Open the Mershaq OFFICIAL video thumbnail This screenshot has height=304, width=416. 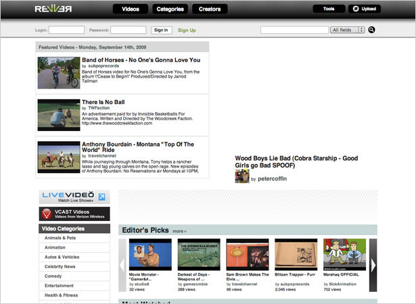344,255
